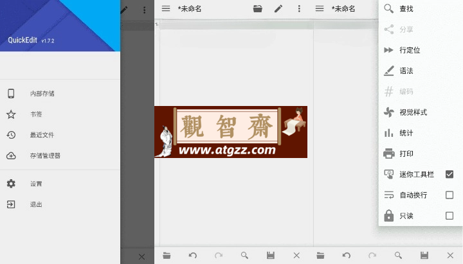Select 查找 find in the overflow menu
The image size is (463, 264).
tap(421, 9)
